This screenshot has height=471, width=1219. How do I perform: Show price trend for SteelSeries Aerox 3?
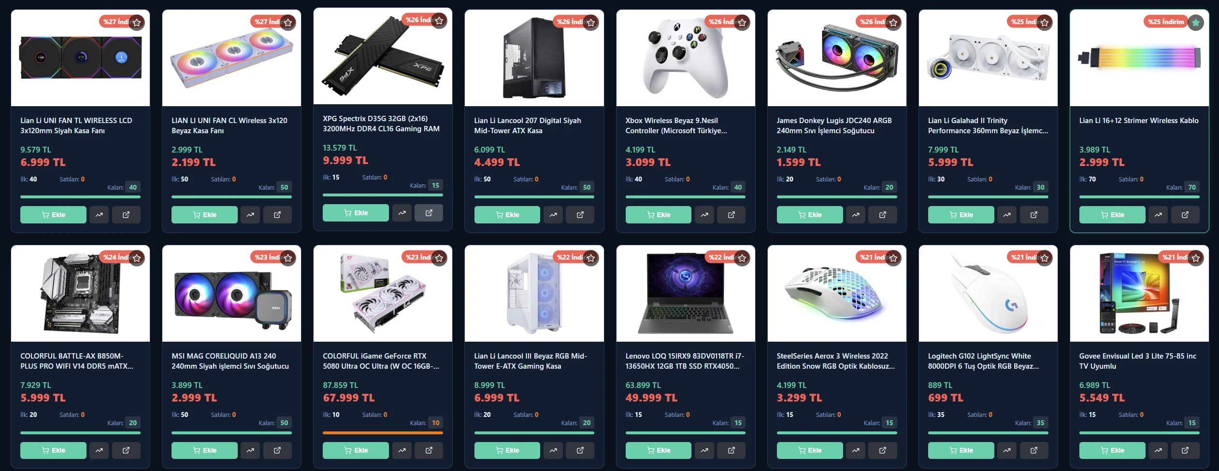coord(856,450)
